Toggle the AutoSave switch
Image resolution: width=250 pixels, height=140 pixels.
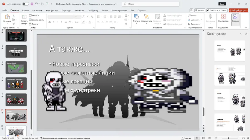(x=26, y=4)
